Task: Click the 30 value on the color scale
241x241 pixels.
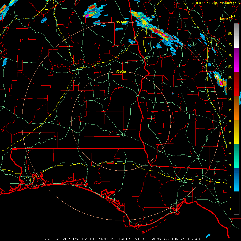Action: click(x=230, y=143)
